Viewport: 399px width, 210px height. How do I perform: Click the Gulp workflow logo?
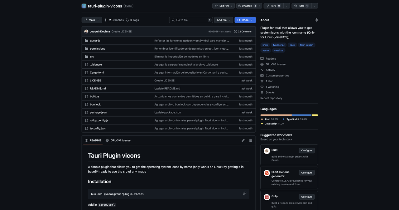[x=267, y=197]
